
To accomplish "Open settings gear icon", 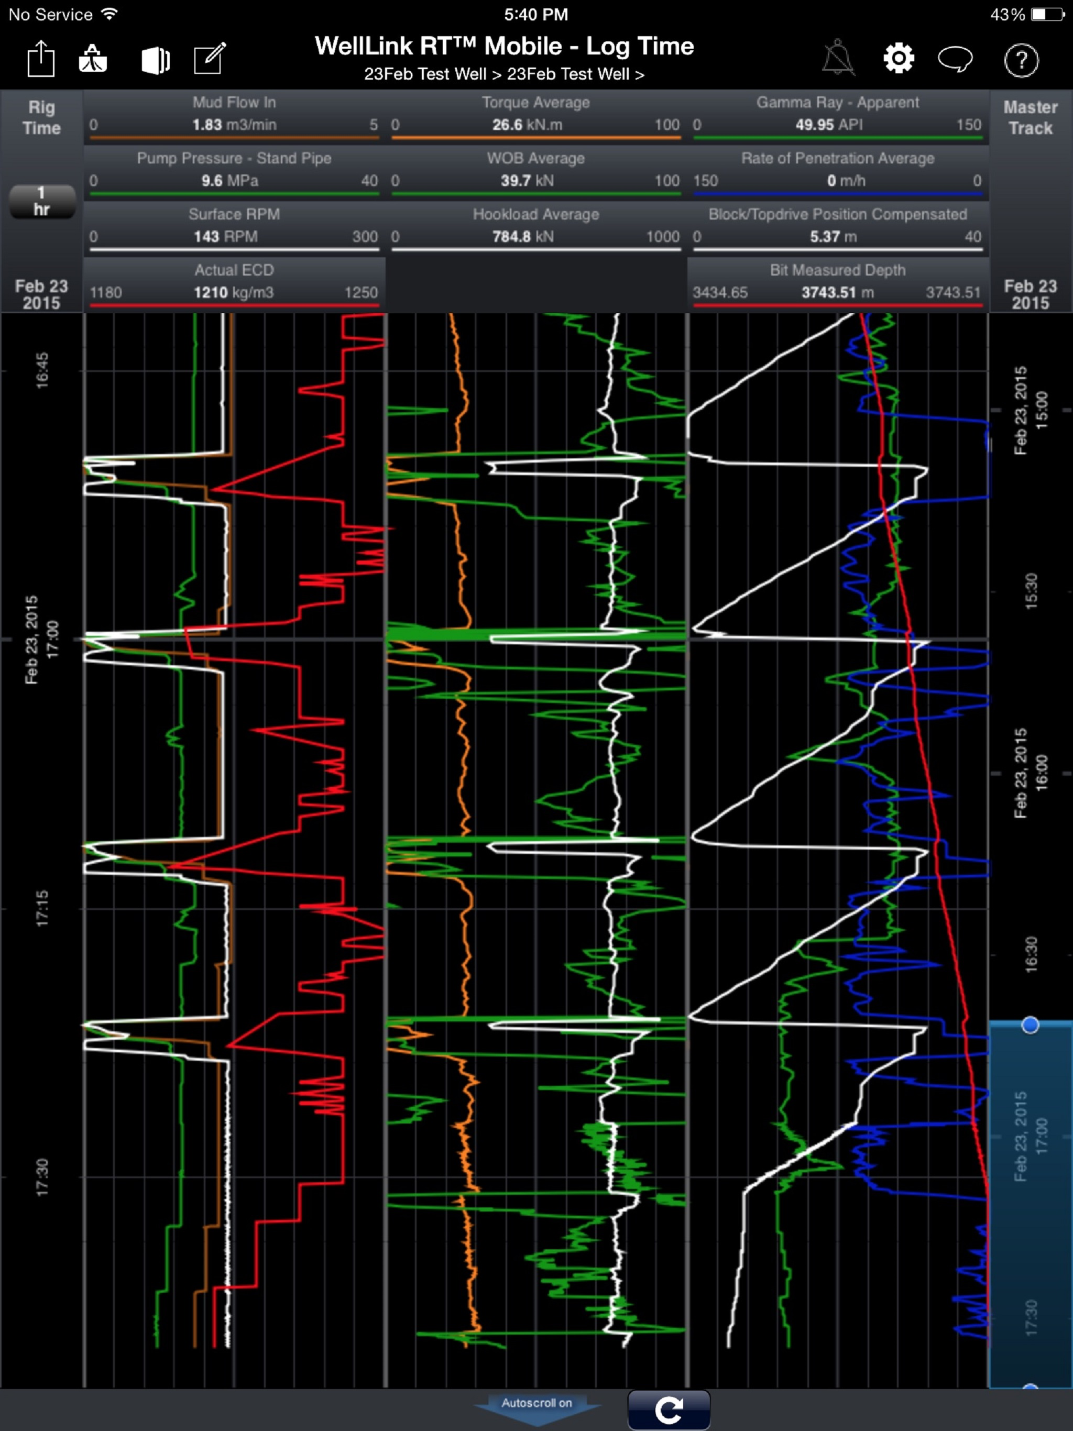I will [x=898, y=59].
